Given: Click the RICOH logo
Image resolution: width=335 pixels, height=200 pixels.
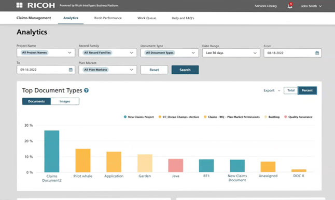Looking at the screenshot, I should tap(41, 5).
